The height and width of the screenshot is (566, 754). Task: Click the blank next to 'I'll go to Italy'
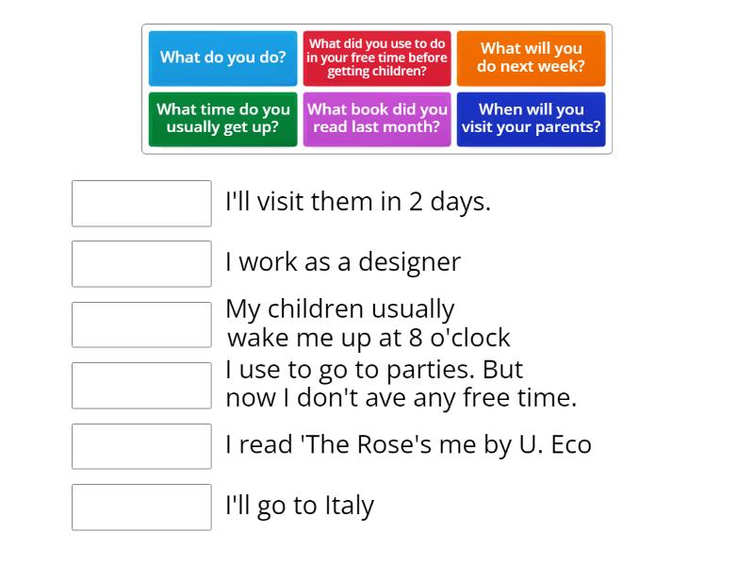(x=141, y=508)
